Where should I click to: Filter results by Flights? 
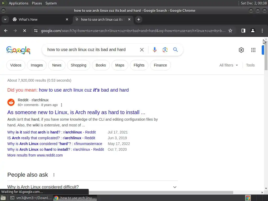coord(139,65)
